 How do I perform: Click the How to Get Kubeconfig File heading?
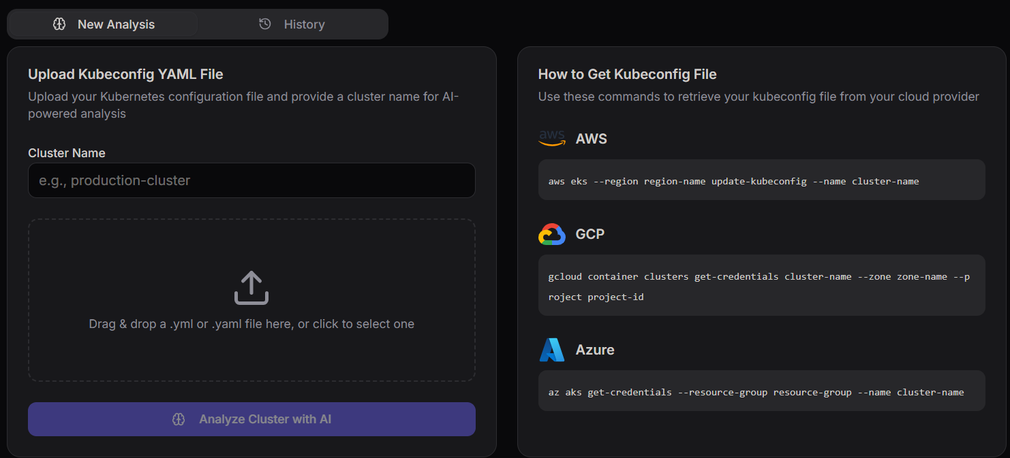(x=627, y=74)
